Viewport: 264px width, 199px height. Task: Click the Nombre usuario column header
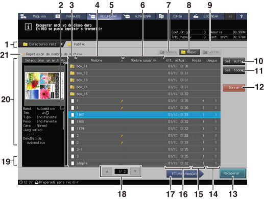[144, 60]
